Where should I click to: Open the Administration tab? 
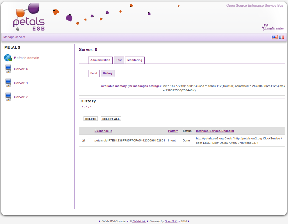coord(100,60)
